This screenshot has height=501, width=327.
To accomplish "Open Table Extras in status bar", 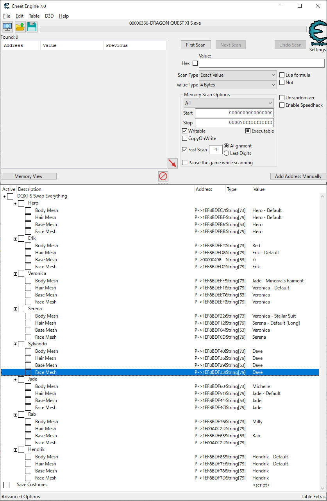I will [313, 497].
